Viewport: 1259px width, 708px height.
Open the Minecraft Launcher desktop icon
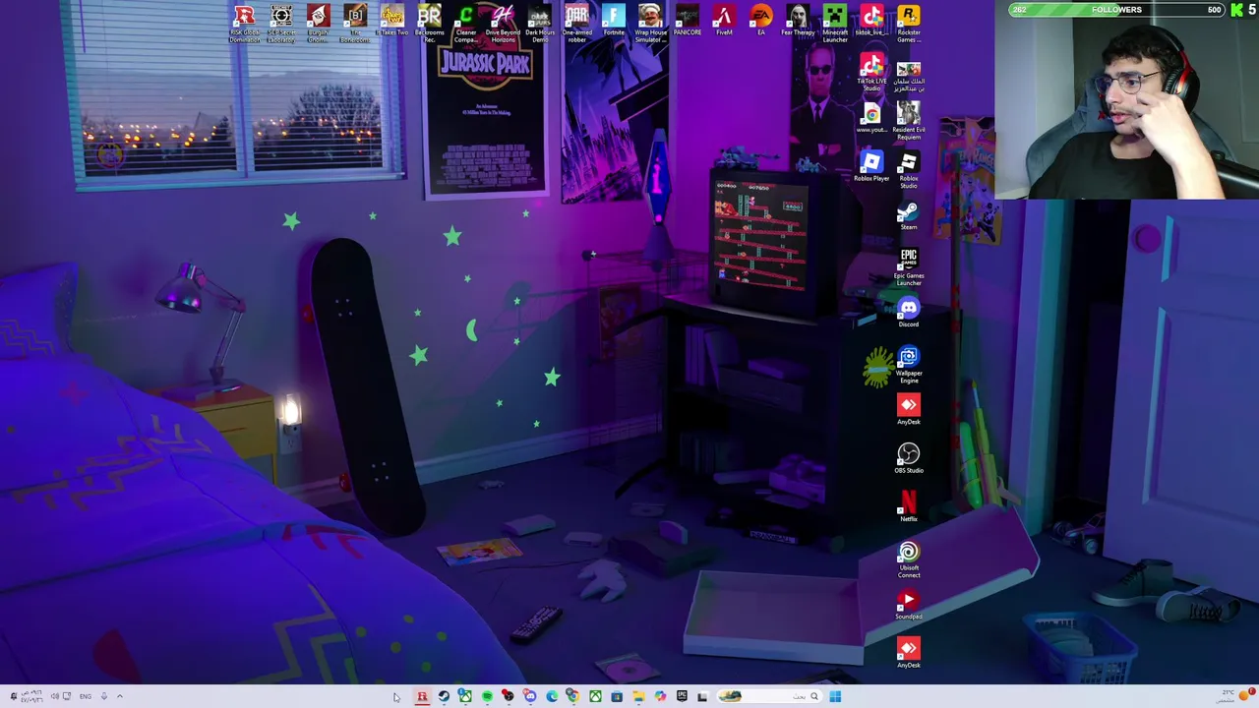tap(834, 23)
